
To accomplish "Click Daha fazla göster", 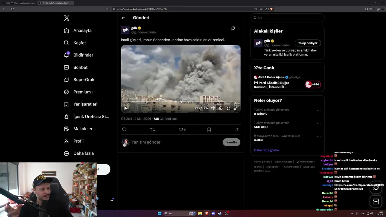I will pos(267,150).
